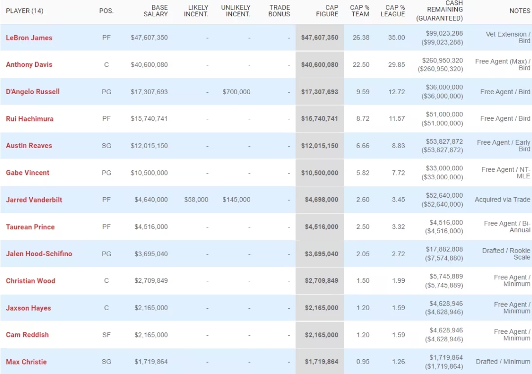
Task: Open Cam Reddish player link
Action: (x=27, y=335)
